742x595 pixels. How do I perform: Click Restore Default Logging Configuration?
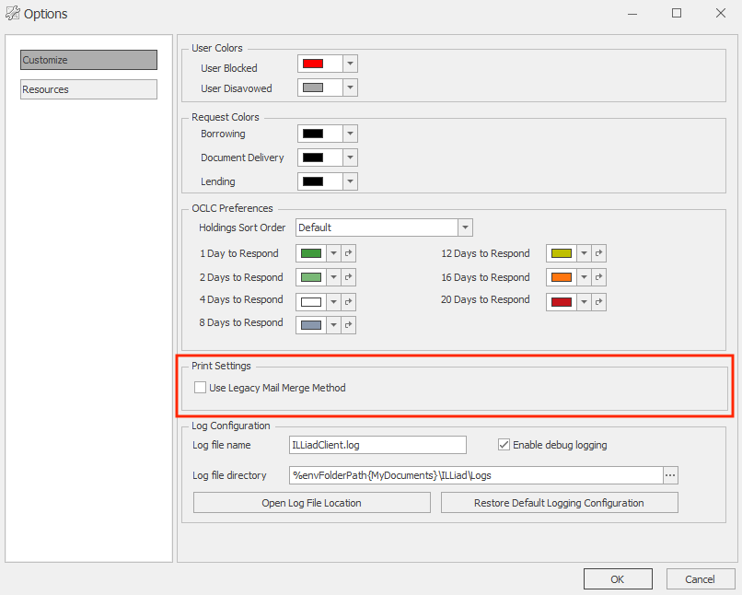(559, 502)
